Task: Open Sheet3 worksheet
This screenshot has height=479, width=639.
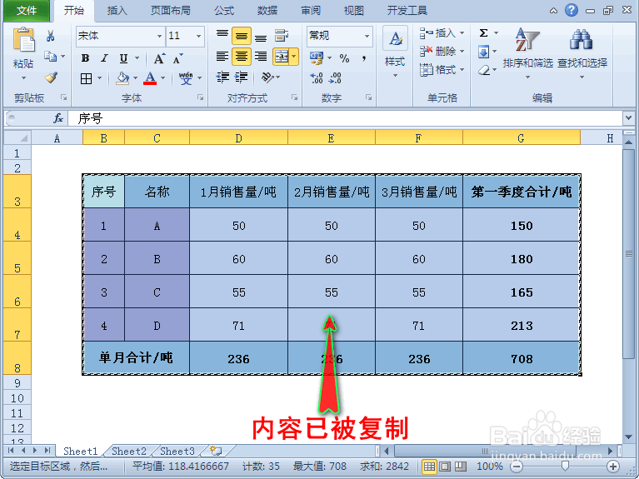Action: pyautogui.click(x=177, y=451)
